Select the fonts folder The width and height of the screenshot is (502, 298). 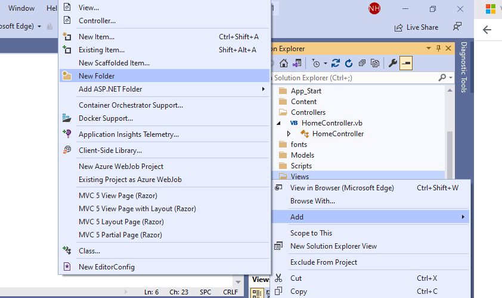299,145
